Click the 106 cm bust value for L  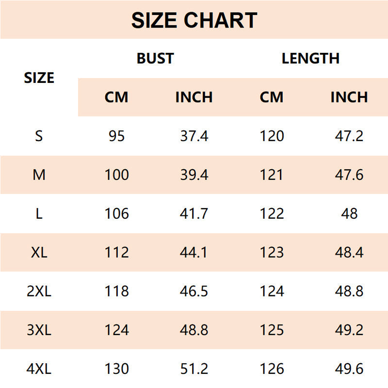point(117,213)
